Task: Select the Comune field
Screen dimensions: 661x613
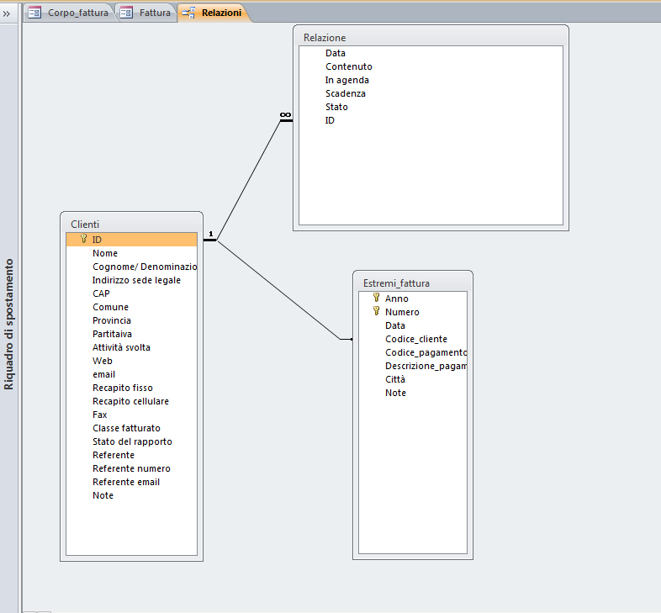Action: coord(131,307)
